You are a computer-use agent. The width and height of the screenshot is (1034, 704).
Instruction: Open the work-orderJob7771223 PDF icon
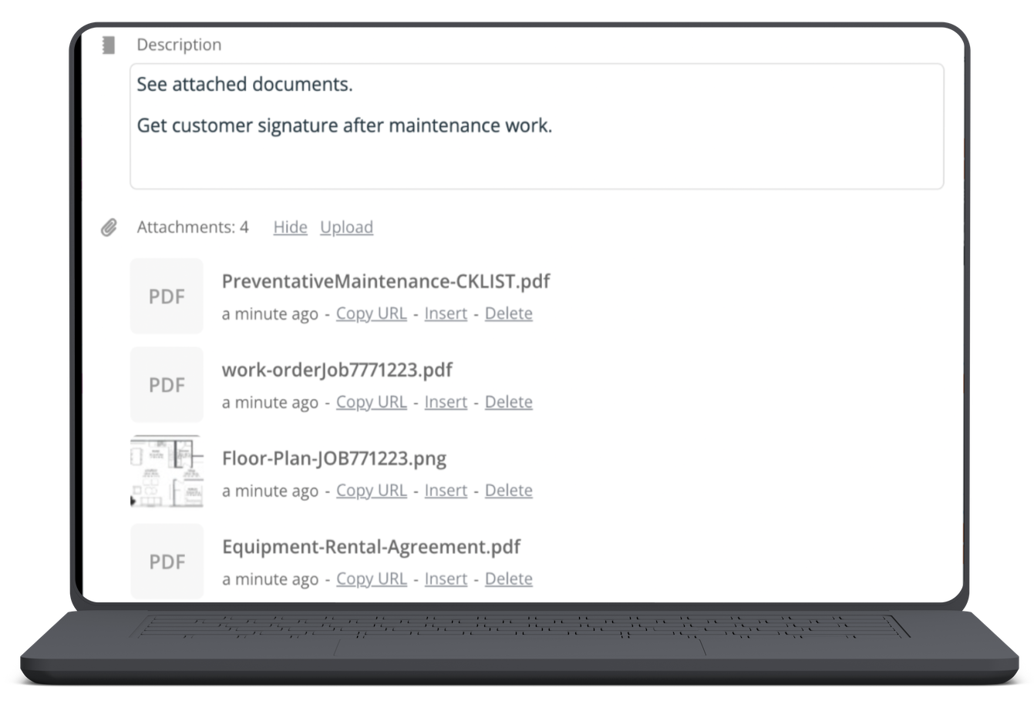pos(167,385)
